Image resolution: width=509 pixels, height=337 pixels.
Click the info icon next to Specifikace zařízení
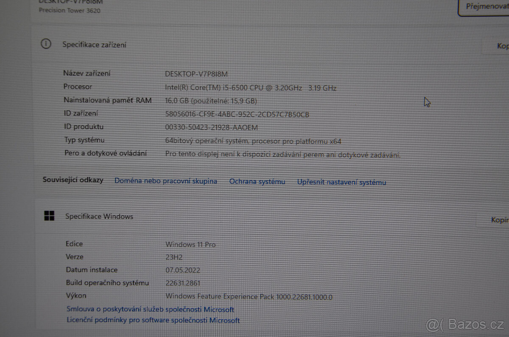(x=46, y=44)
